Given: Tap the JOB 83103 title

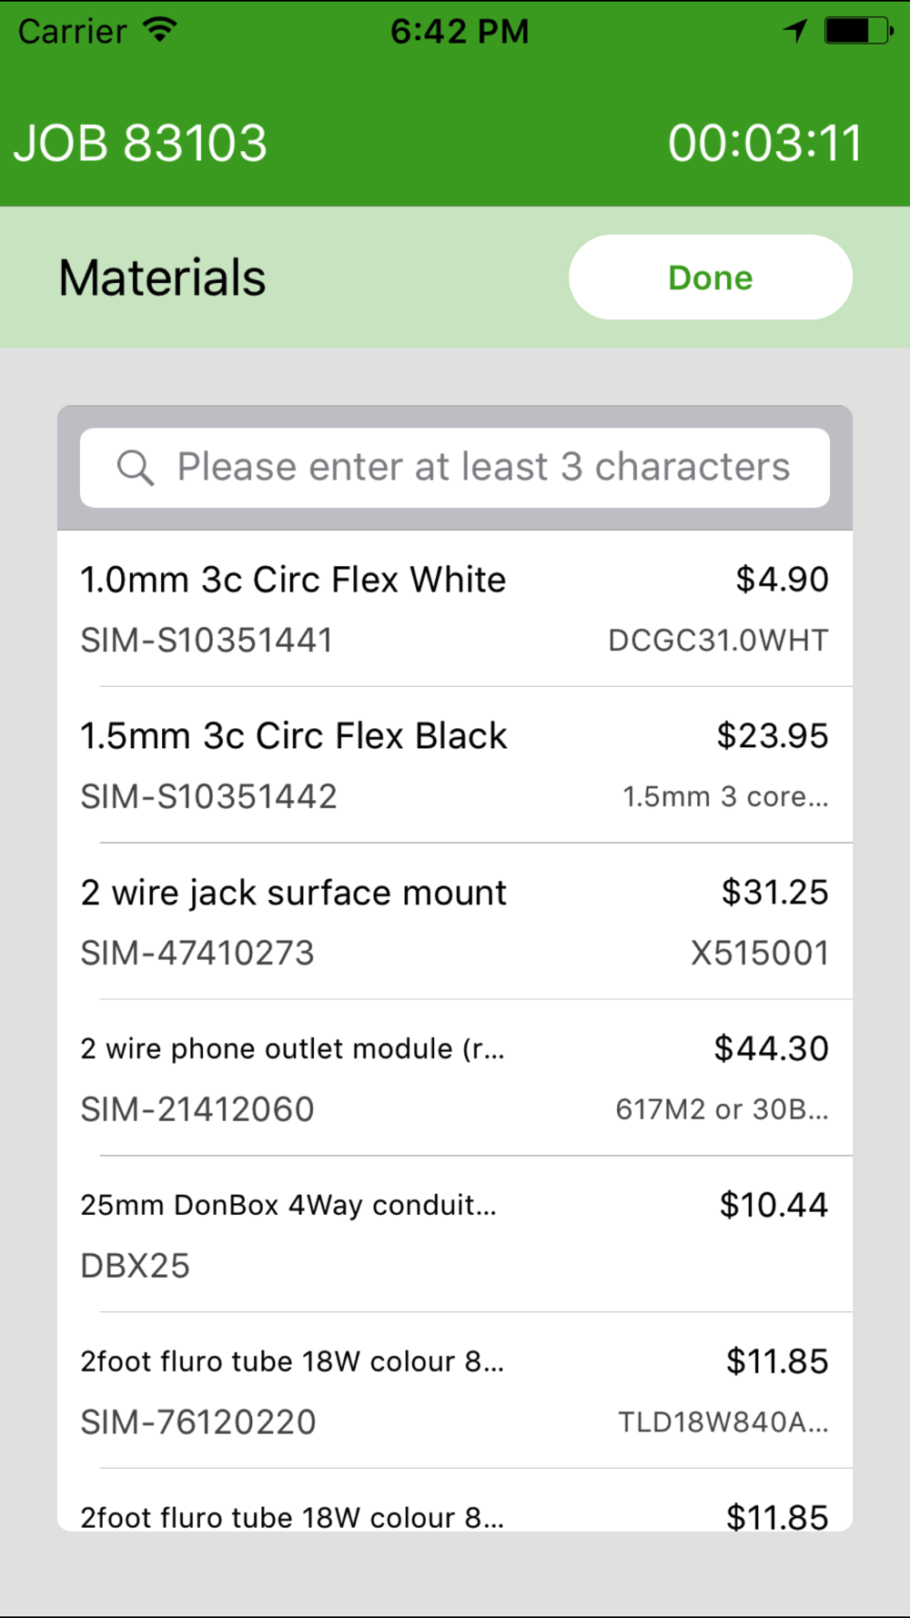Looking at the screenshot, I should coord(141,144).
